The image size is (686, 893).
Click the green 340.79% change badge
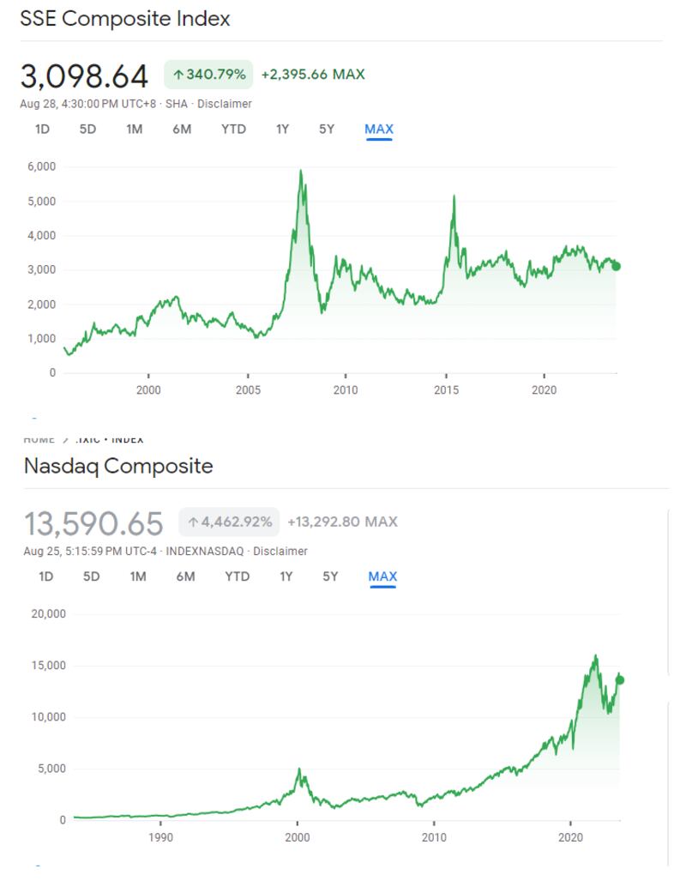point(208,75)
